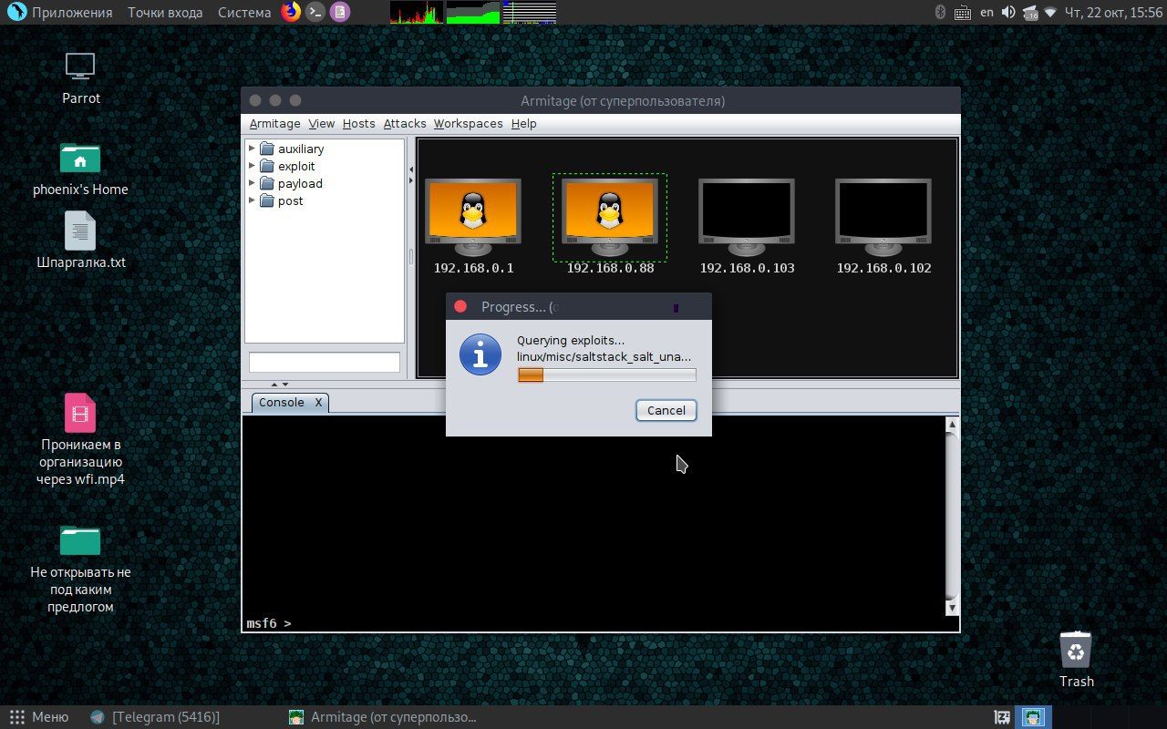Screen dimensions: 1167x729
Task: Click the exploit query progress bar
Action: 606,375
